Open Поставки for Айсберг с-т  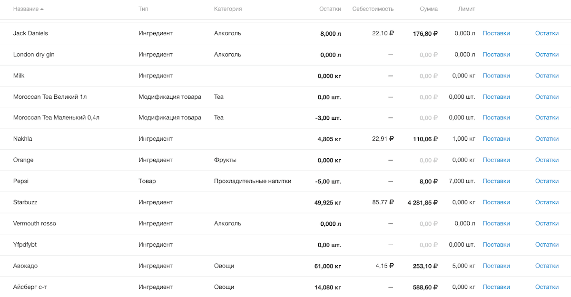(x=496, y=287)
